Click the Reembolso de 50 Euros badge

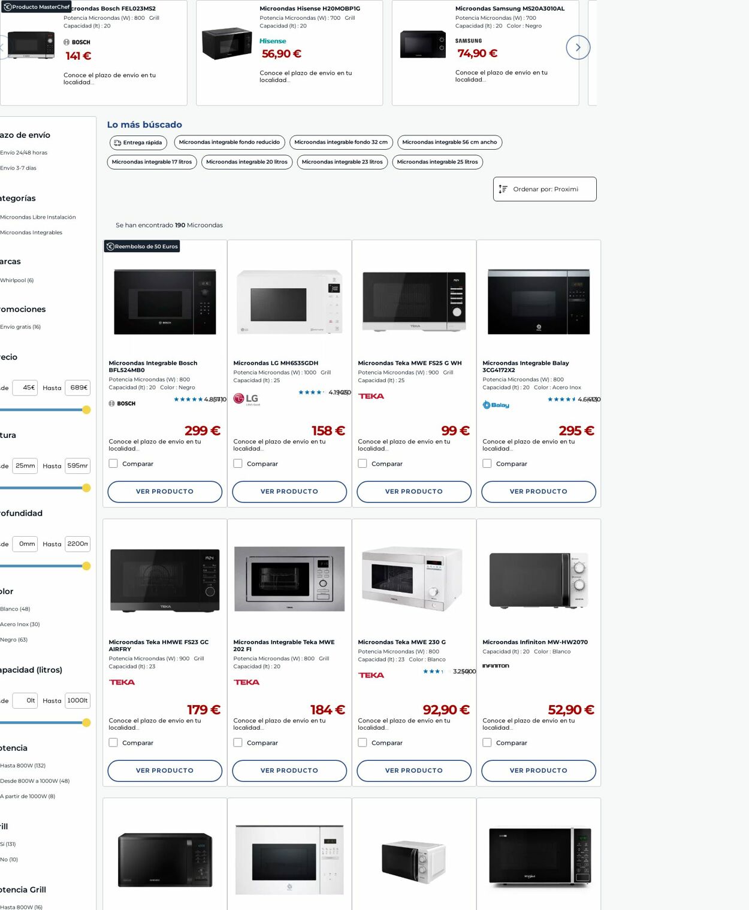point(142,246)
